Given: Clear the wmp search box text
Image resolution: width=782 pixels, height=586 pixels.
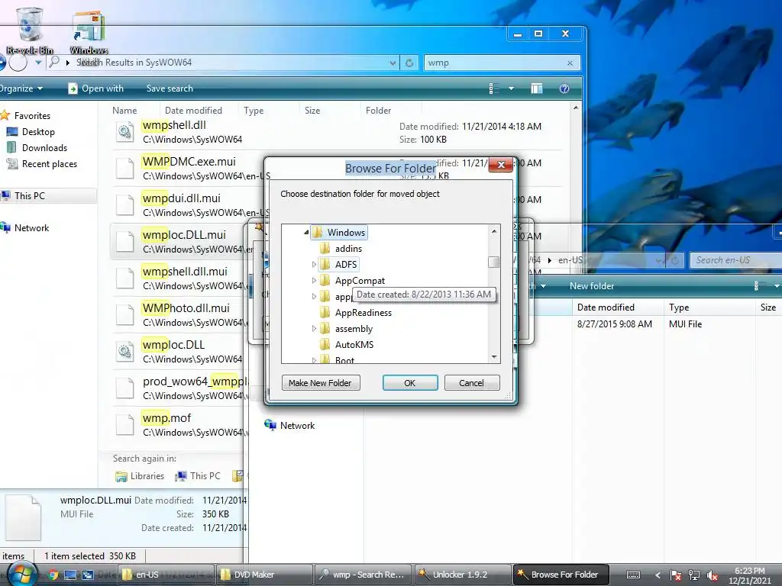Looking at the screenshot, I should click(570, 63).
